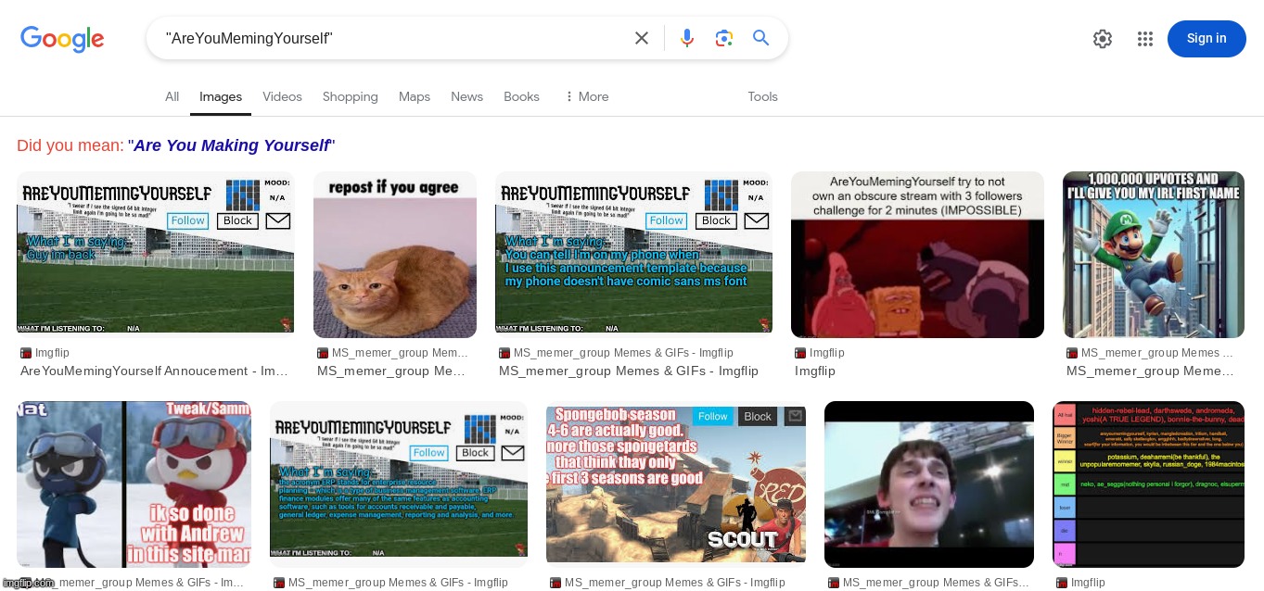Switch to the News results tab

466,96
